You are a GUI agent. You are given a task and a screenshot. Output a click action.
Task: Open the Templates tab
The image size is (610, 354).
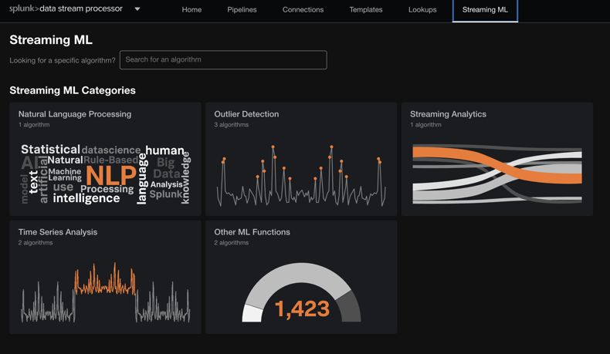pyautogui.click(x=366, y=10)
